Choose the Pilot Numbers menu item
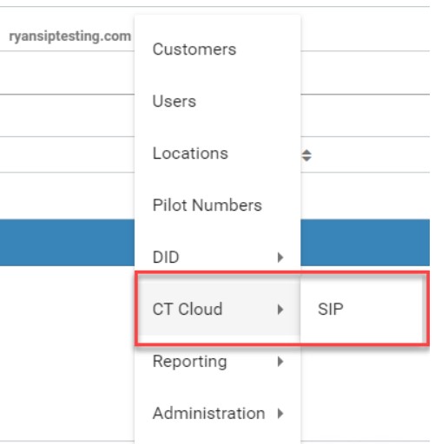 (x=207, y=206)
